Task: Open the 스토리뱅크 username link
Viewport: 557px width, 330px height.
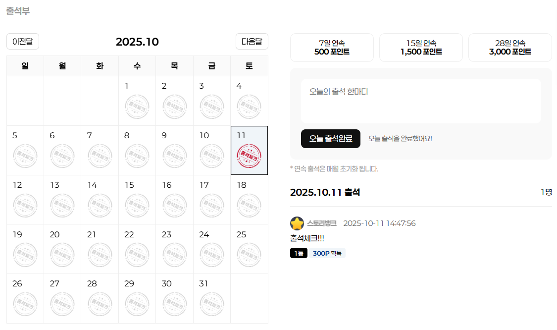Action: pos(322,223)
